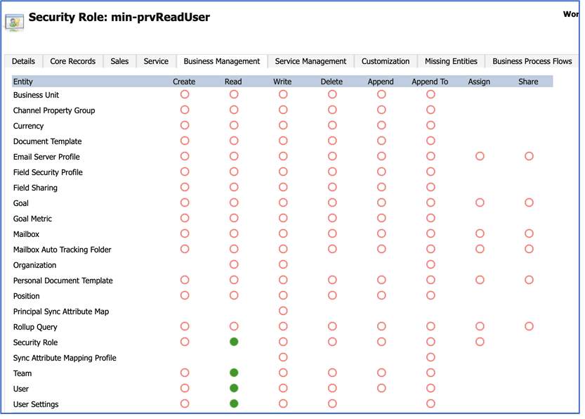Toggle Share privilege for Rollup Query
This screenshot has height=419, width=585.
click(x=529, y=326)
